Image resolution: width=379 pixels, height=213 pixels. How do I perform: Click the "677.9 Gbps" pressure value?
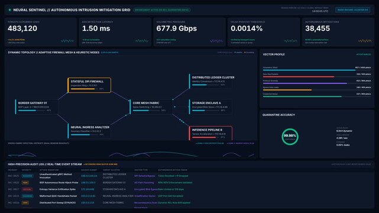176,28
